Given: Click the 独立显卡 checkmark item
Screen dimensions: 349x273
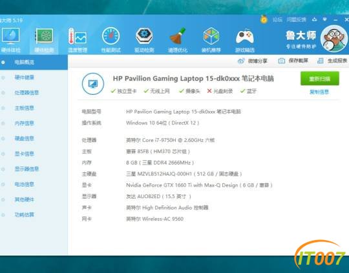Looking at the screenshot, I should 123,91.
